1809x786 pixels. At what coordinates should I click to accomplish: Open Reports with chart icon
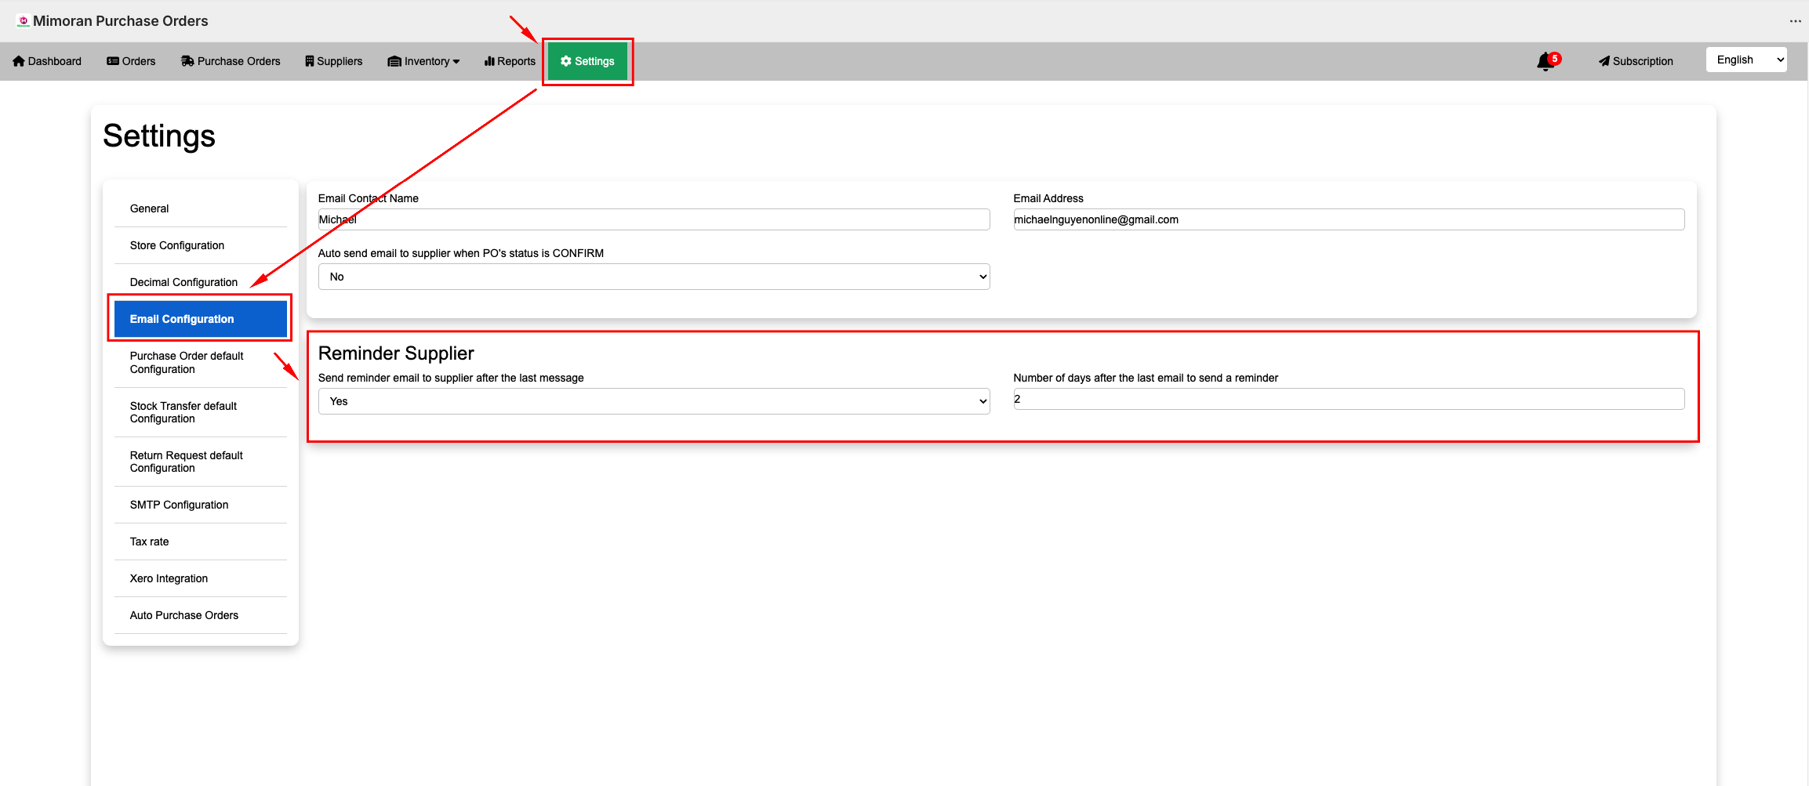(x=510, y=61)
